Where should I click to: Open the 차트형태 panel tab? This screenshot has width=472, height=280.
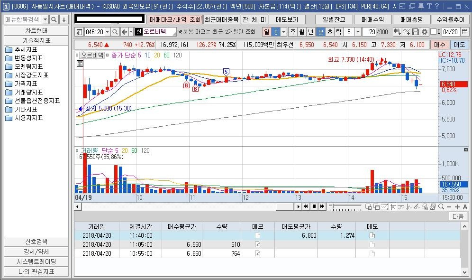click(x=36, y=31)
